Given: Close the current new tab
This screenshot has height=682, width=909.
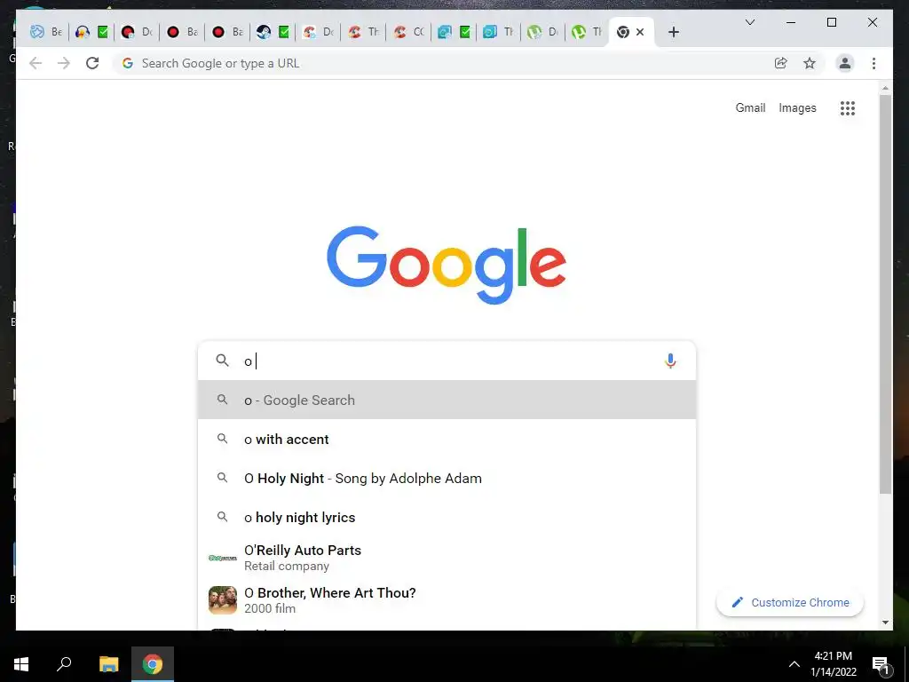Looking at the screenshot, I should 640,32.
